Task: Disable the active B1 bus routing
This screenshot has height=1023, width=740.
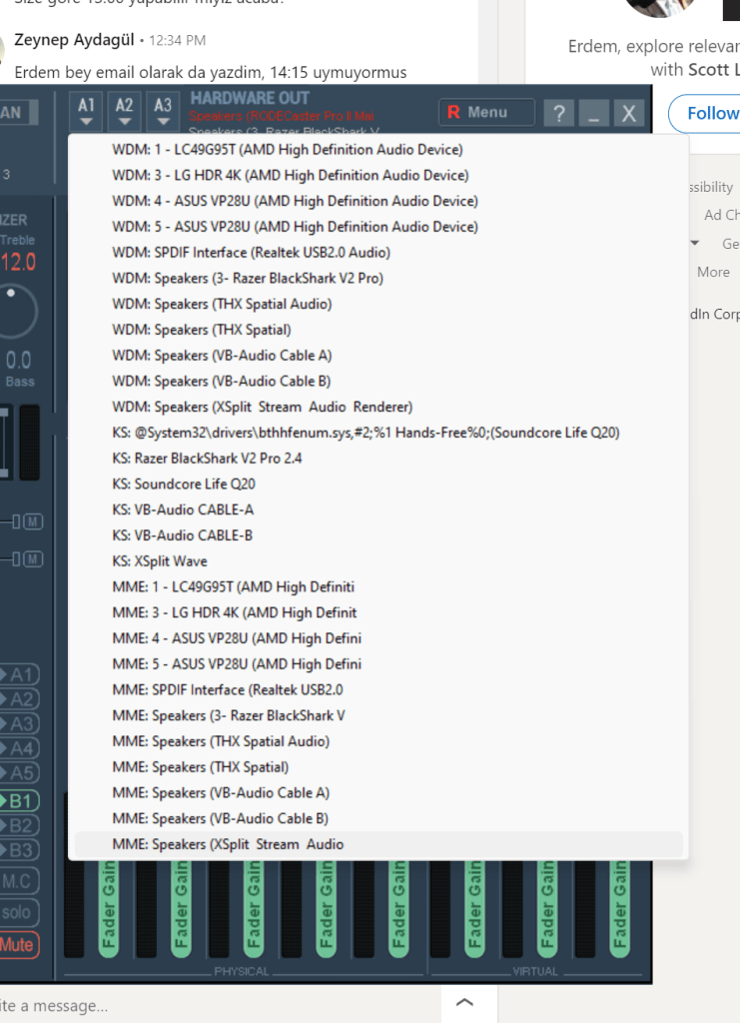Action: [20, 801]
